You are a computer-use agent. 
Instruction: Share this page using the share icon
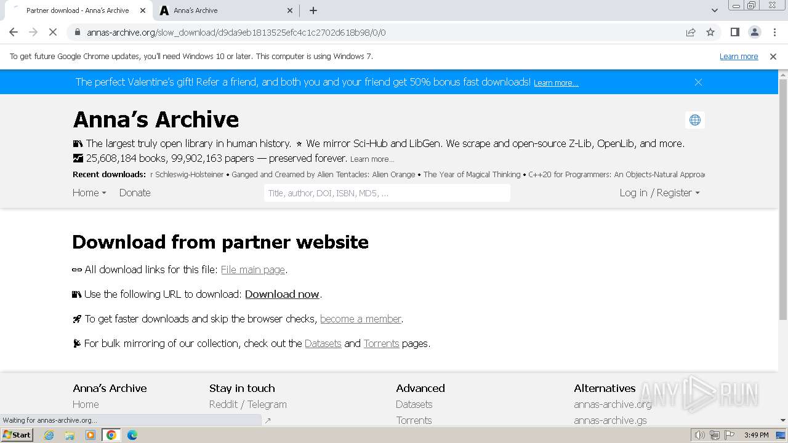tap(691, 32)
